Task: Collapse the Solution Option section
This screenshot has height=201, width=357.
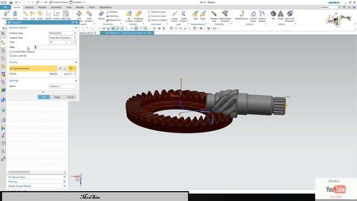Action: (x=76, y=27)
